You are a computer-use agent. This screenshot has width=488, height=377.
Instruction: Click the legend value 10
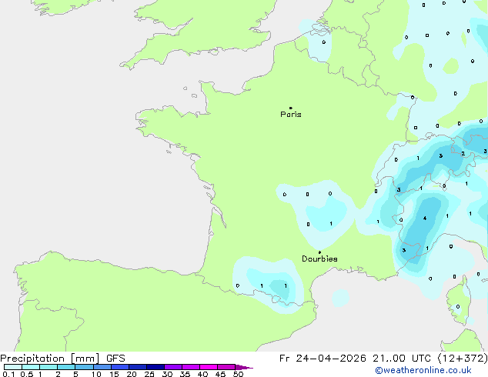click(x=96, y=374)
